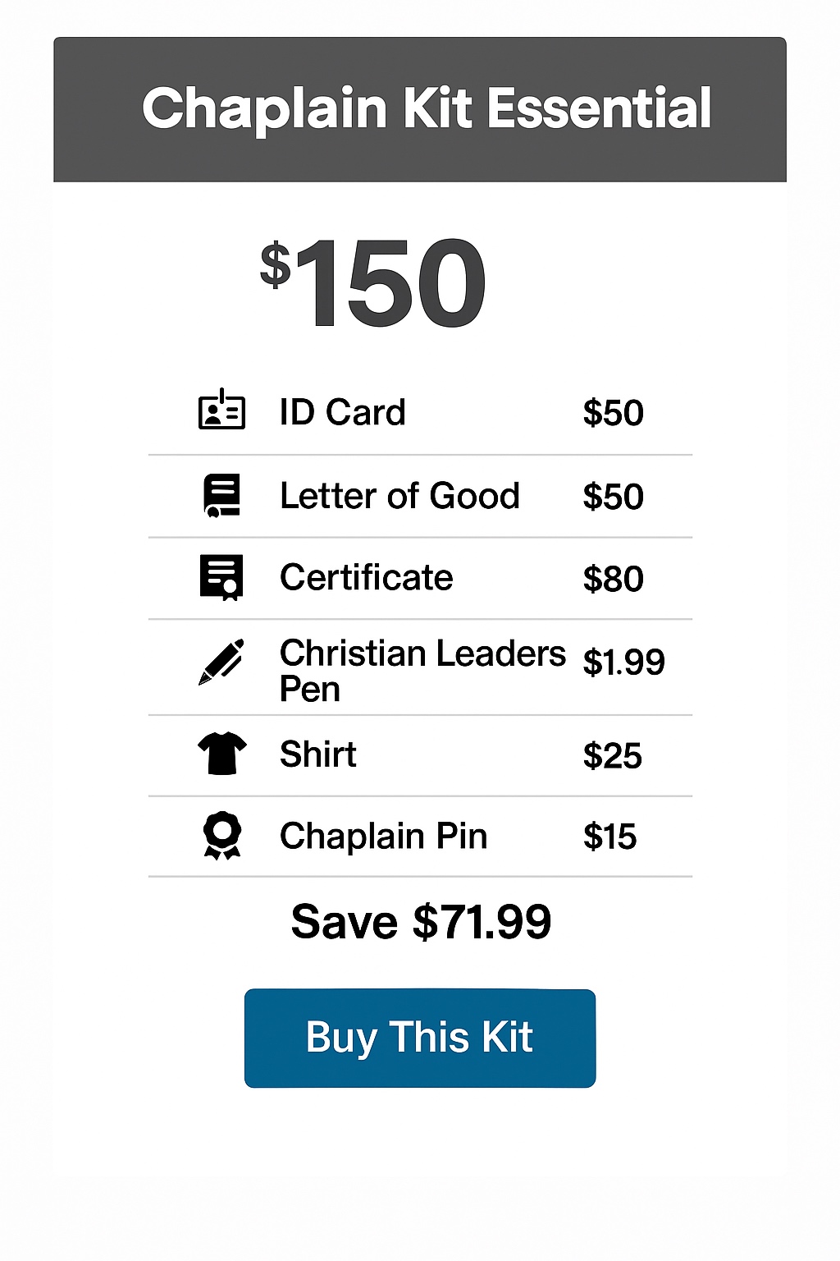
Task: Click the $25 Shirt price
Action: point(612,755)
